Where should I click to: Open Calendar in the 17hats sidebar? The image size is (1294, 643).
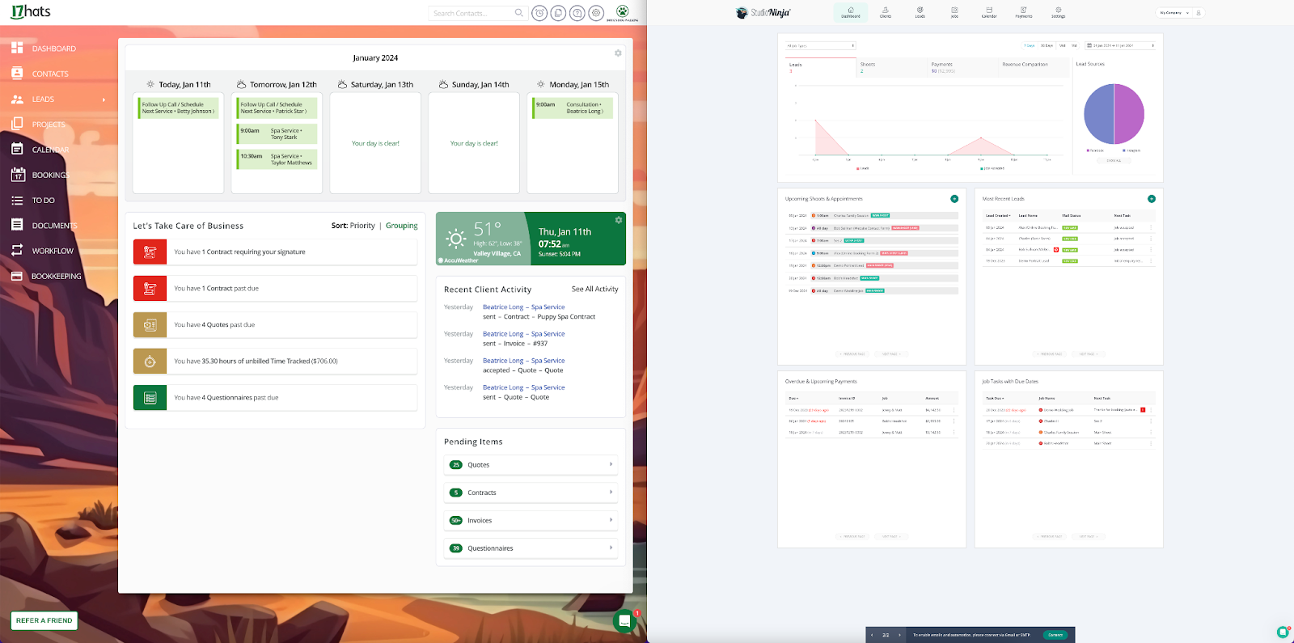tap(40, 150)
